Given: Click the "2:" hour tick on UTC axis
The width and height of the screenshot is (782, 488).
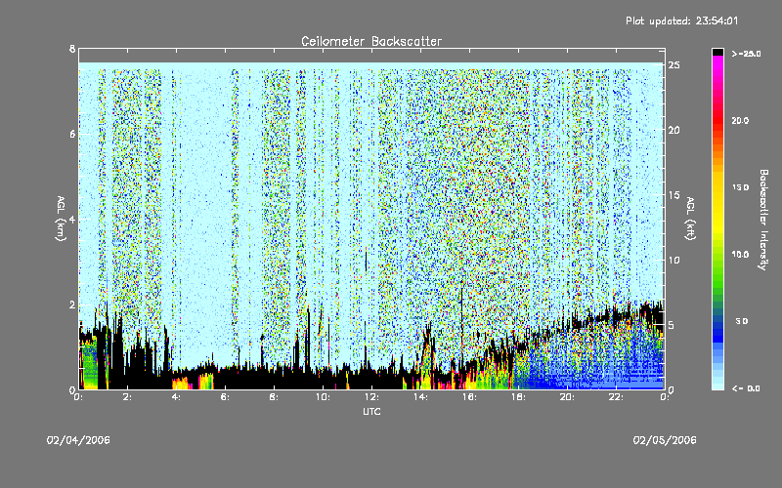Looking at the screenshot, I should point(127,397).
